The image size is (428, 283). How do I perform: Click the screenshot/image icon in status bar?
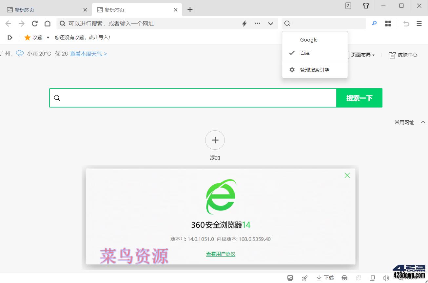pos(290,277)
